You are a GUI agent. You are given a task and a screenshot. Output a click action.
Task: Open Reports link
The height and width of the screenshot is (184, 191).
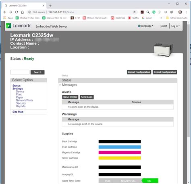click(21, 106)
